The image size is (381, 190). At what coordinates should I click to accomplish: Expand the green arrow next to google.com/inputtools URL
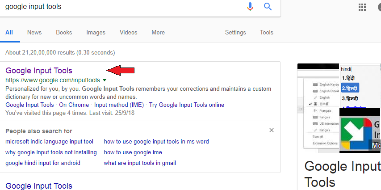tap(105, 80)
